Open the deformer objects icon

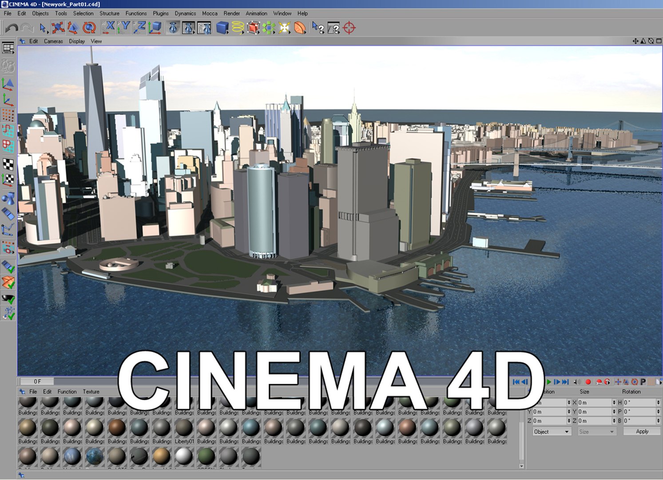[300, 28]
